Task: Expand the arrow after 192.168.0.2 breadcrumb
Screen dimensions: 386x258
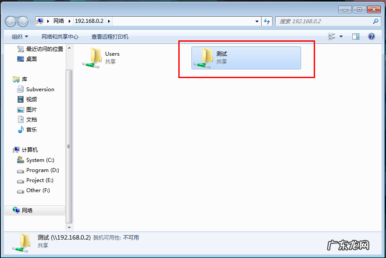Action: click(x=109, y=21)
